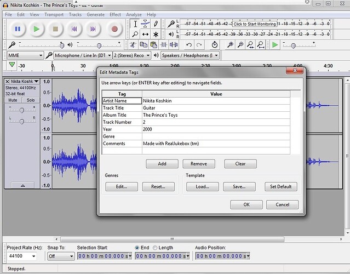Open the Microphone / Line In device dropdown
This screenshot has width=350, height=274.
tap(83, 55)
